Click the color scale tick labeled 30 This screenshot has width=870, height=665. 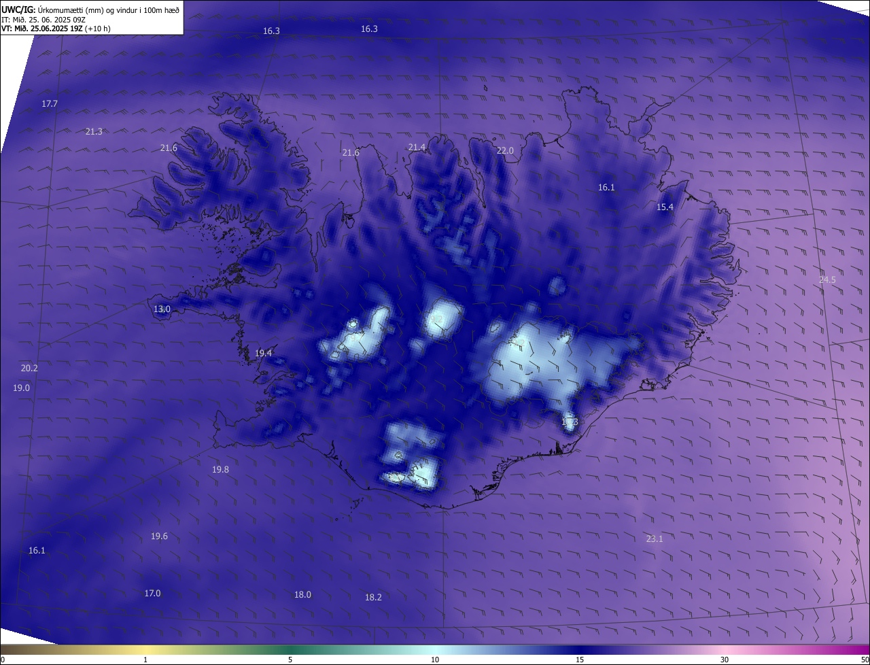725,660
